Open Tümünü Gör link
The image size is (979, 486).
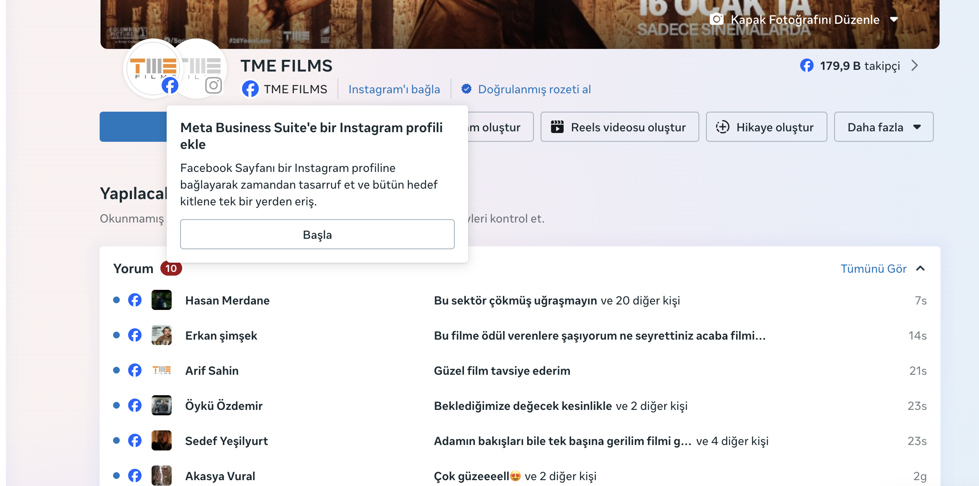(873, 269)
